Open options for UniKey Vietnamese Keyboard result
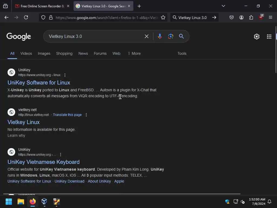Viewport: 277px width, 208px height. [x=60, y=155]
